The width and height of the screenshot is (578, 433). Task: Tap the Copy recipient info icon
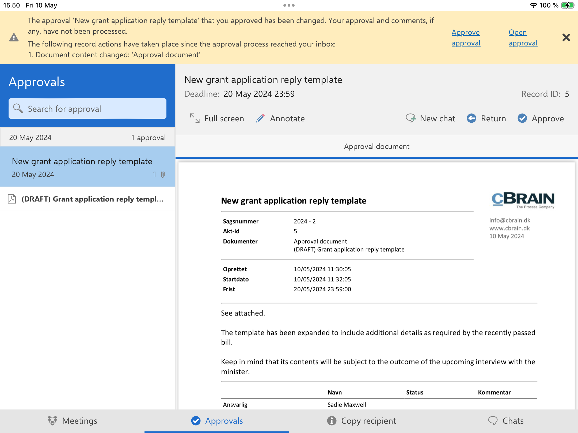click(332, 421)
